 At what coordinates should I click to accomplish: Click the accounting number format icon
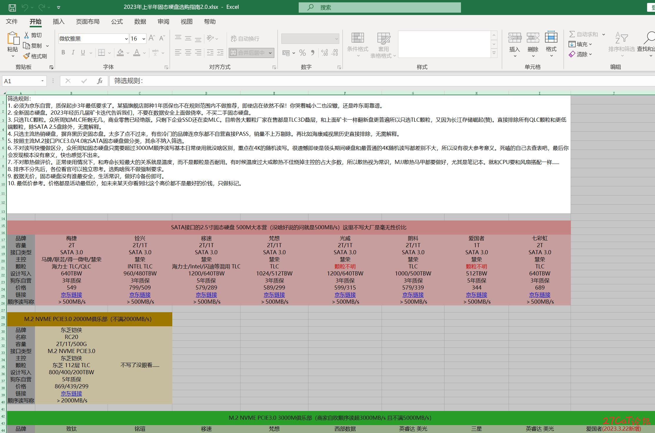click(x=286, y=53)
